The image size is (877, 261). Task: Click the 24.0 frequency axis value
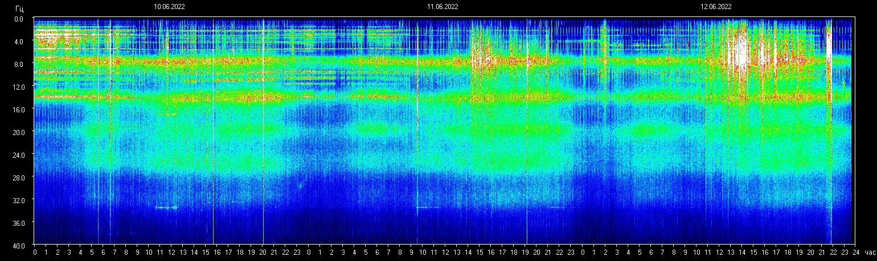18,155
